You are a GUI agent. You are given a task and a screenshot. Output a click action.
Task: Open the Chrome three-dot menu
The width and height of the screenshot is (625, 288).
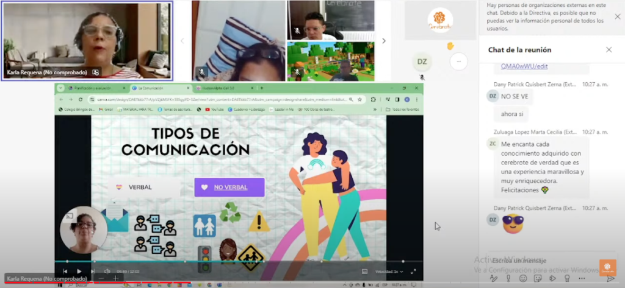pos(417,99)
